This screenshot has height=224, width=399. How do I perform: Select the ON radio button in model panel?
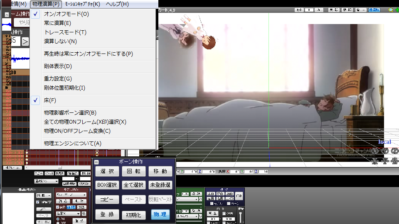(58, 219)
